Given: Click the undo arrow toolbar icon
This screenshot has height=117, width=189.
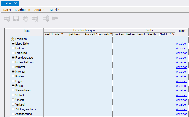Looking at the screenshot, I should tap(55, 19).
